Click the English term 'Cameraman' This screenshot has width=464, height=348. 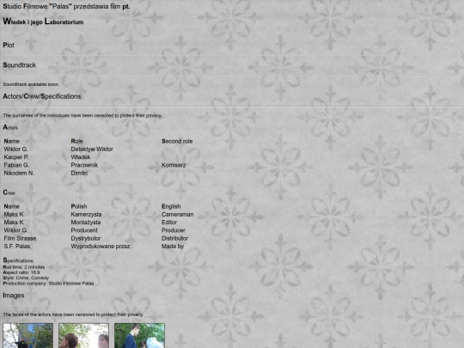pos(178,214)
